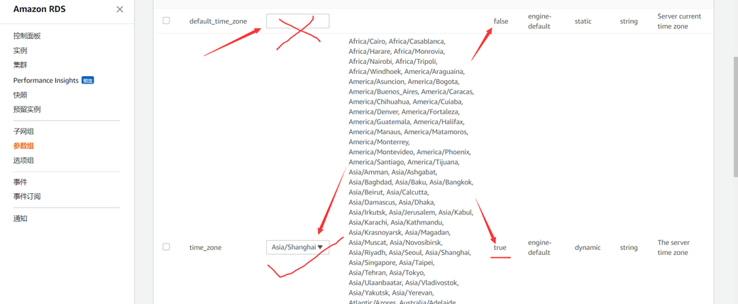Image resolution: width=738 pixels, height=304 pixels.
Task: Close the Amazon RDS sidebar panel
Action: point(119,9)
